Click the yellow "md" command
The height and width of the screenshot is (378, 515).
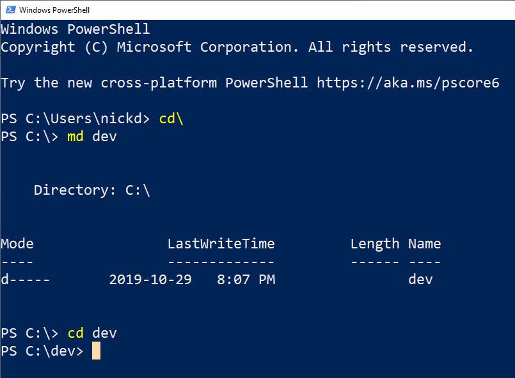[75, 137]
